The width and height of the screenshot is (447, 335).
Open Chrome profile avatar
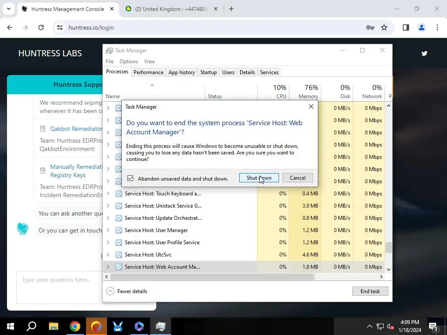422,27
